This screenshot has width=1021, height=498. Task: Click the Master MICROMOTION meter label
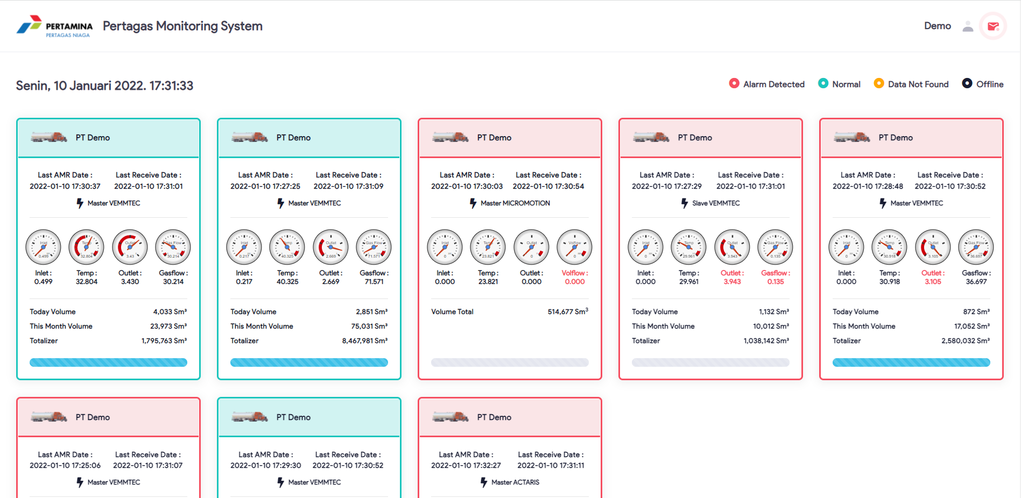pos(515,203)
